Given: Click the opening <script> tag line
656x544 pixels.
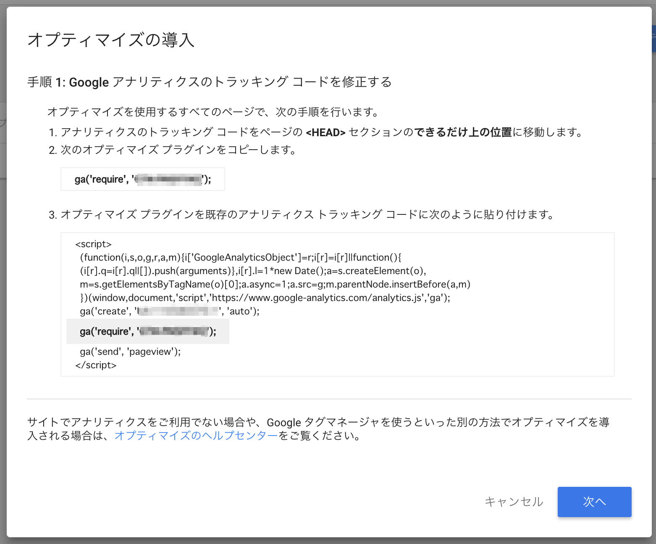Looking at the screenshot, I should point(93,244).
